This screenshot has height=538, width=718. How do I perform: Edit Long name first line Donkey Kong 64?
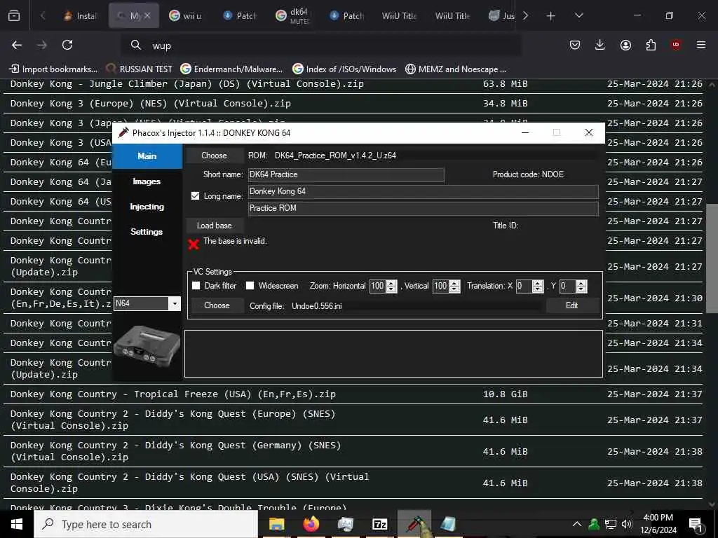point(423,191)
